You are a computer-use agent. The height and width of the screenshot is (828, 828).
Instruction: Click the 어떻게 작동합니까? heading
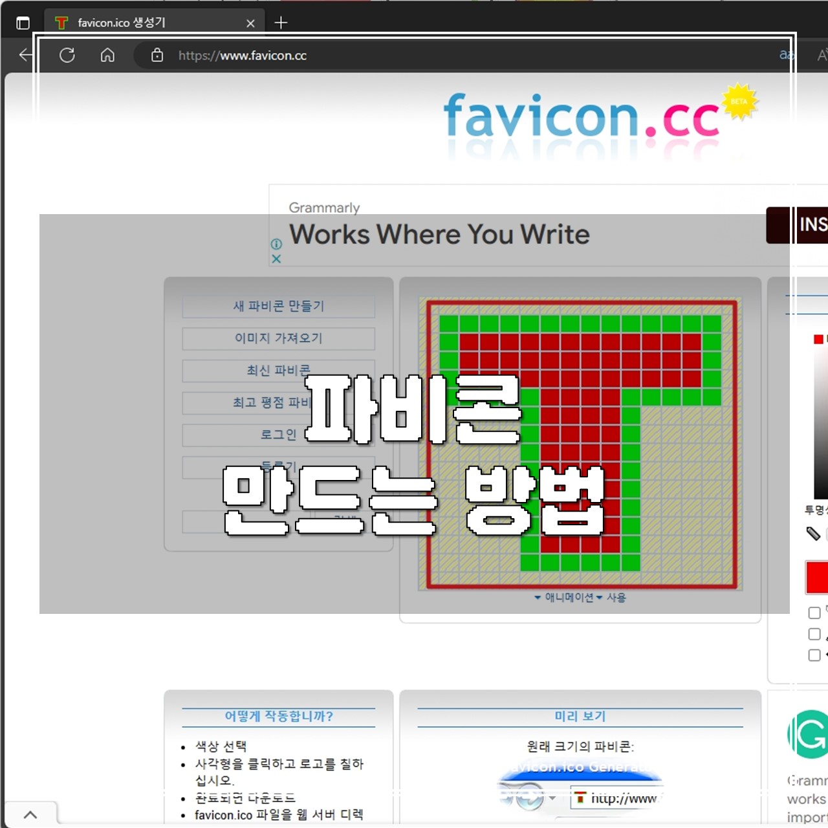(279, 716)
